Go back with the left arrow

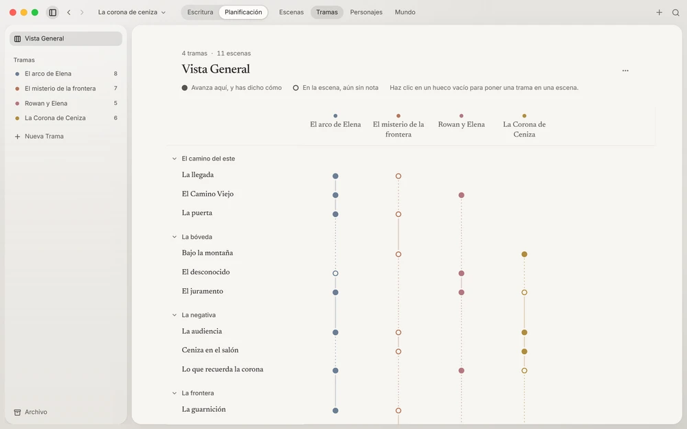click(x=69, y=12)
